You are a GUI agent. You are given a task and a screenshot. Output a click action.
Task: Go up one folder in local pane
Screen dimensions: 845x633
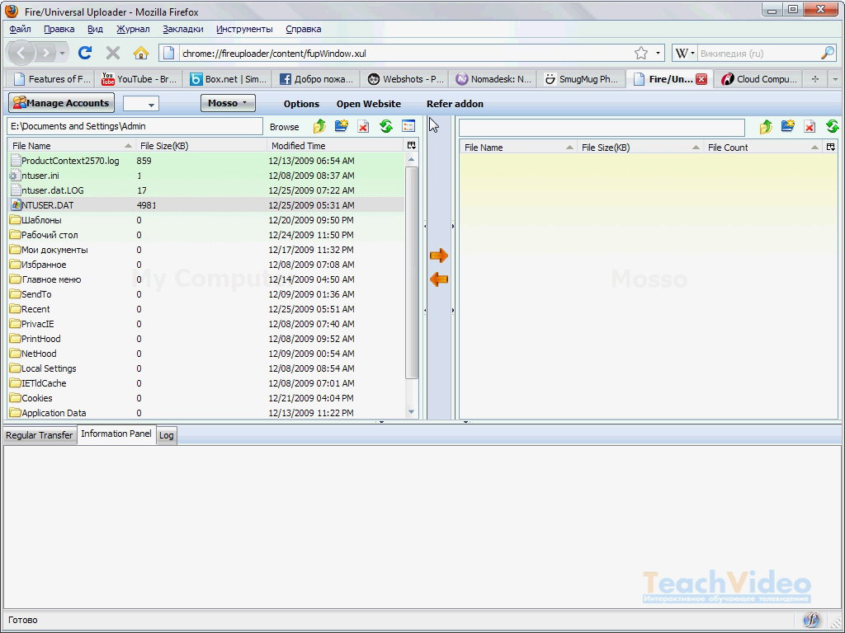[319, 126]
